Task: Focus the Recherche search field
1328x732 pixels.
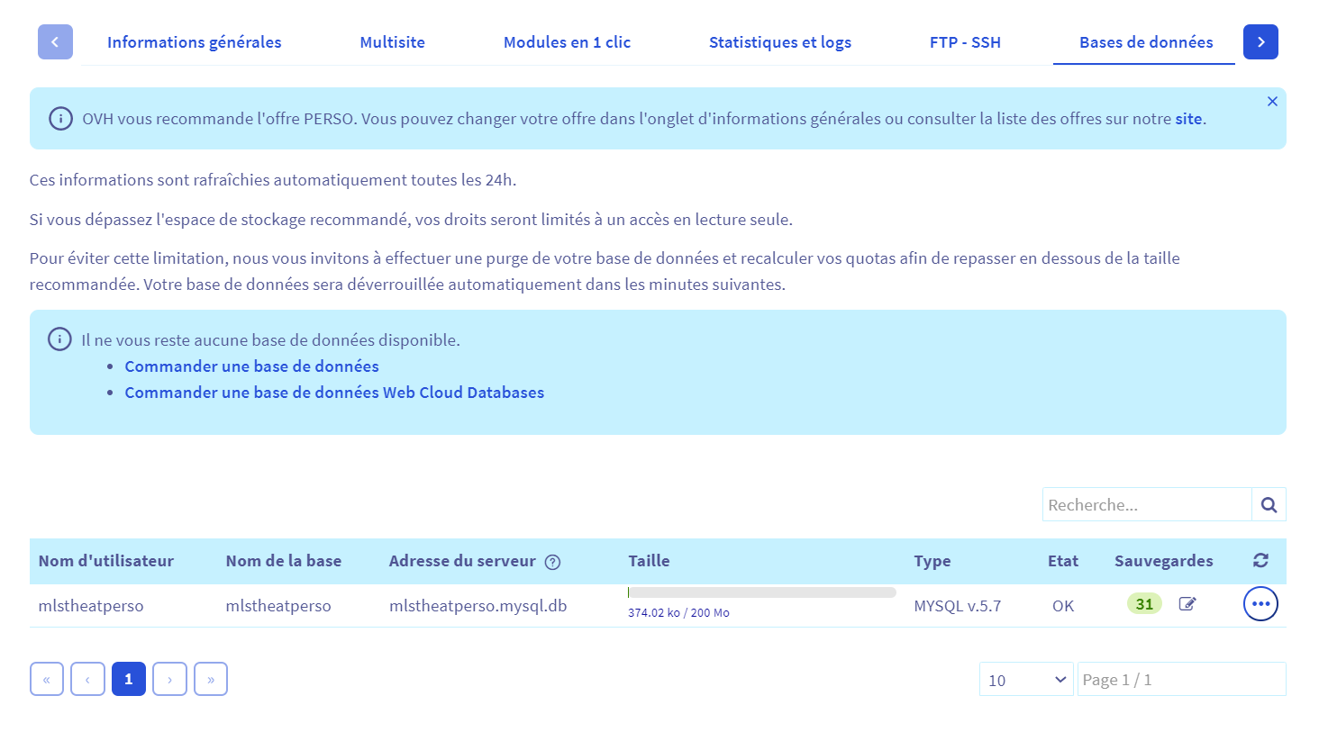Action: click(x=1146, y=505)
